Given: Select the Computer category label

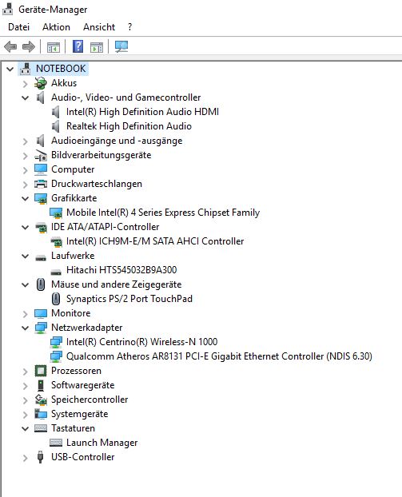Looking at the screenshot, I should tap(73, 169).
